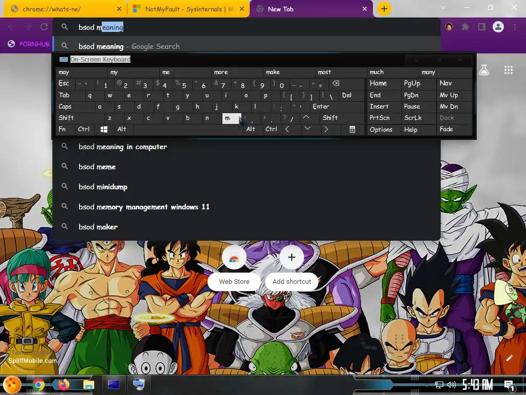Tap the Tab key on On-Screen Keyboard
The height and width of the screenshot is (395, 526).
tap(68, 95)
